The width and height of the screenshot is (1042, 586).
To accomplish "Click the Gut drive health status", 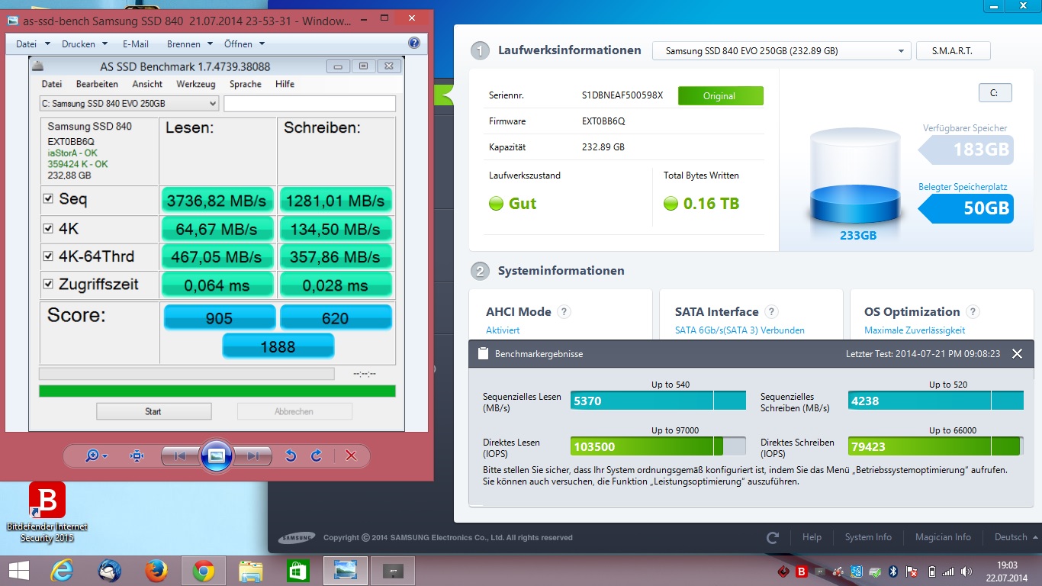I will pos(522,204).
